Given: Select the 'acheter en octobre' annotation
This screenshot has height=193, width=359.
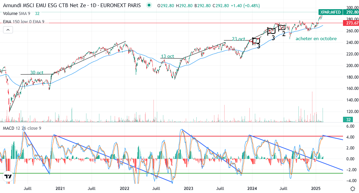Looking at the screenshot, I should [x=316, y=38].
